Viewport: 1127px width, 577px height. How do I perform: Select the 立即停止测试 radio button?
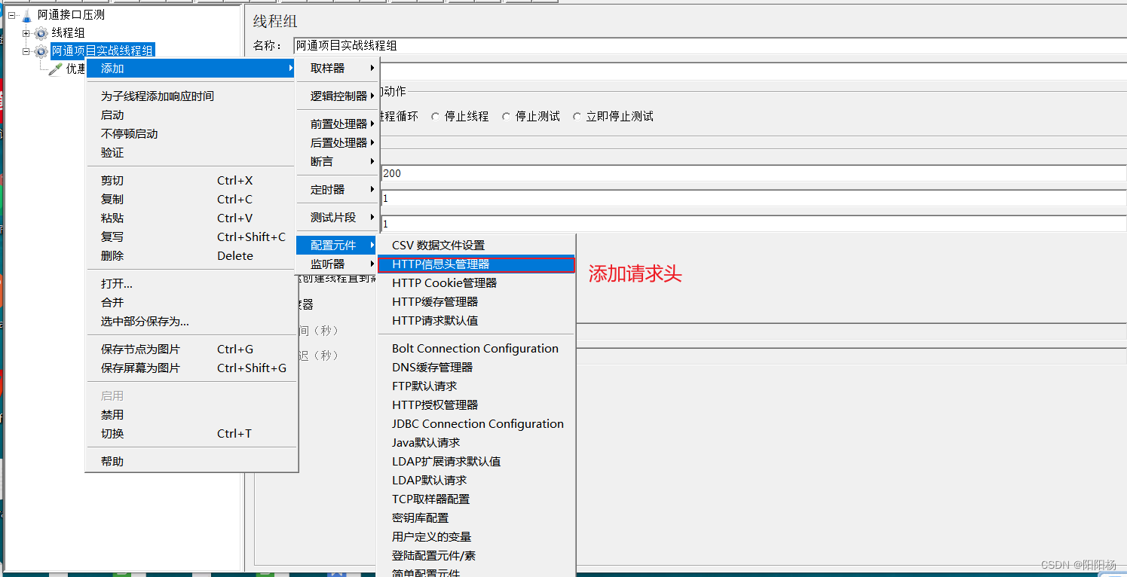click(x=577, y=117)
